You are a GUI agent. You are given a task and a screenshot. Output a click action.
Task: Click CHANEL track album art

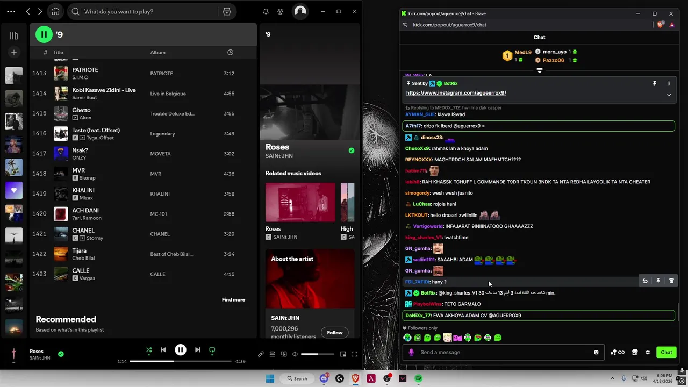click(61, 234)
